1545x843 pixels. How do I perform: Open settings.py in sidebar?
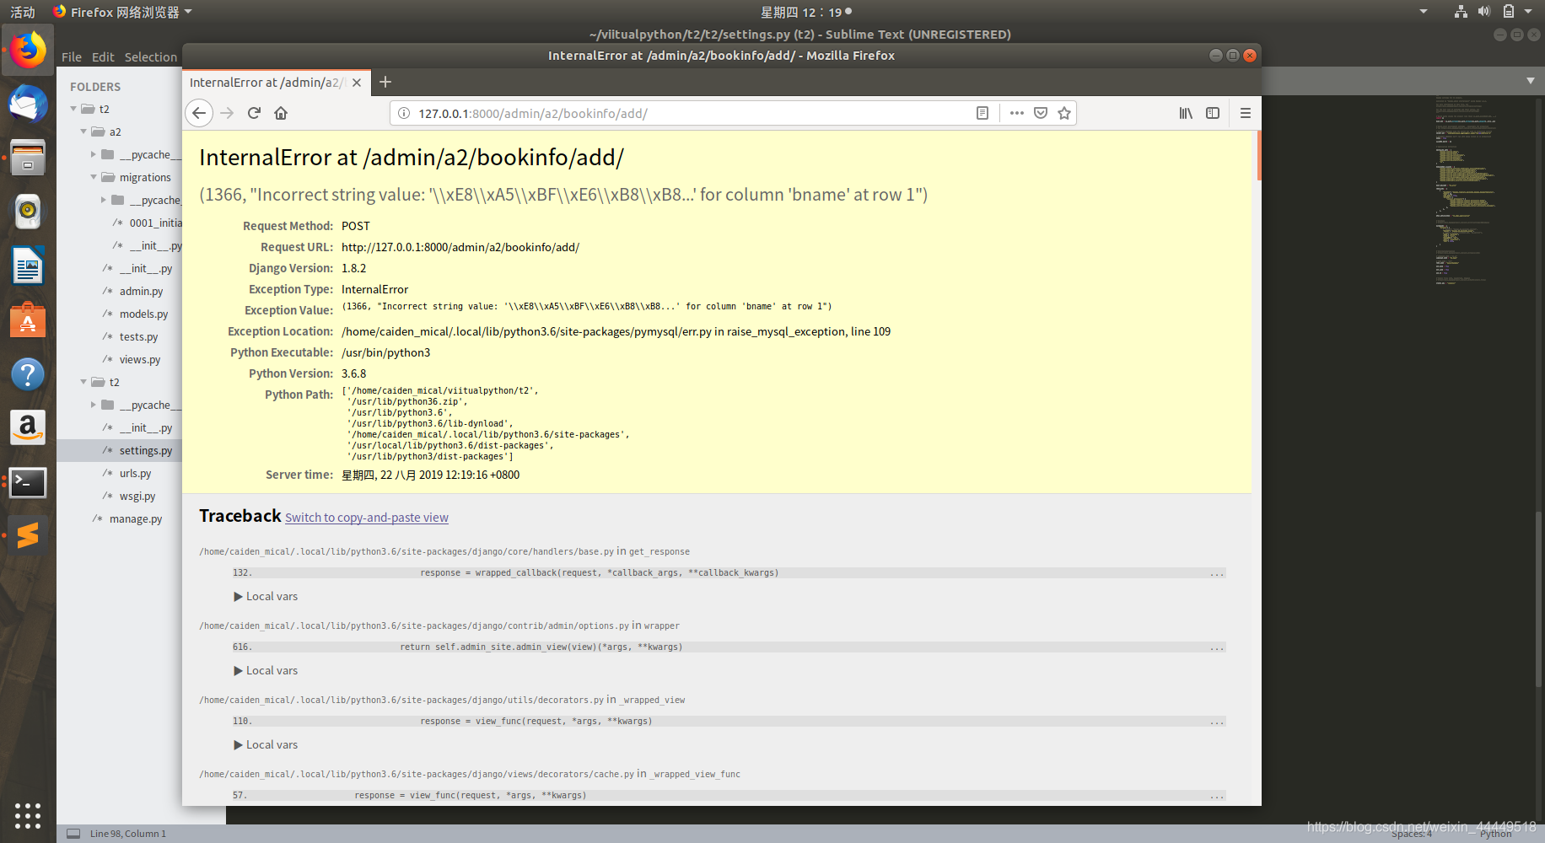pyautogui.click(x=145, y=450)
